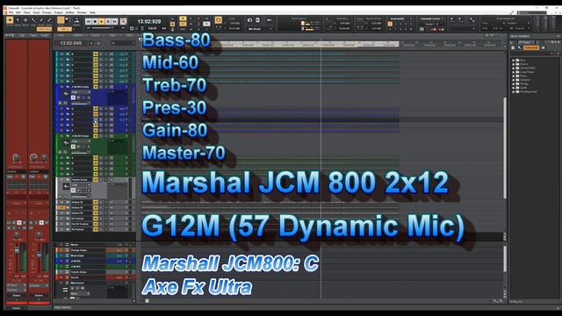Viewport: 562px width, 316px height.
Task: Select the Edit tool icon
Action: 33,21
